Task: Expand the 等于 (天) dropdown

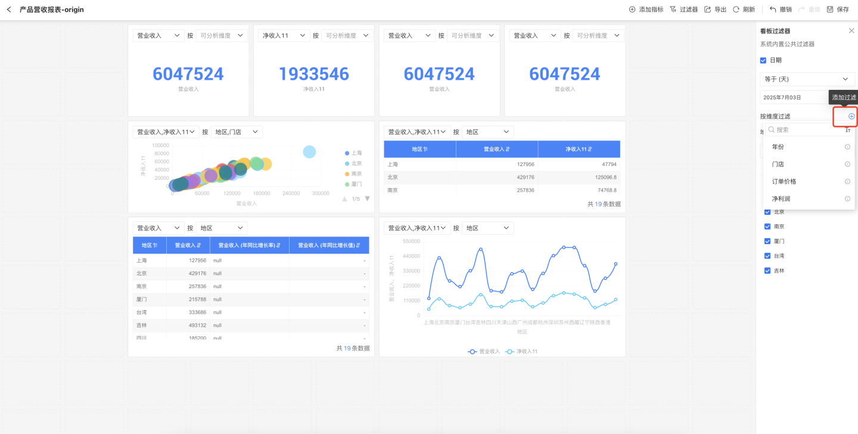Action: tap(807, 79)
